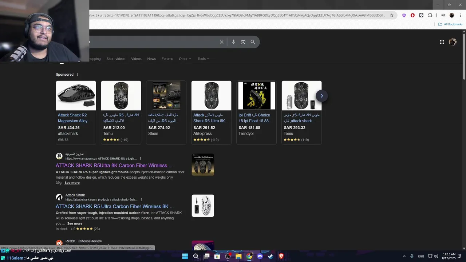
Task: Click the SAR 293.32 Temu product image
Action: coord(301,95)
